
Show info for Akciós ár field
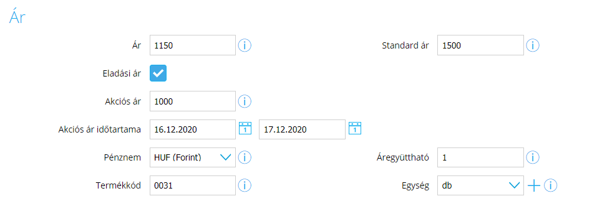pos(245,101)
